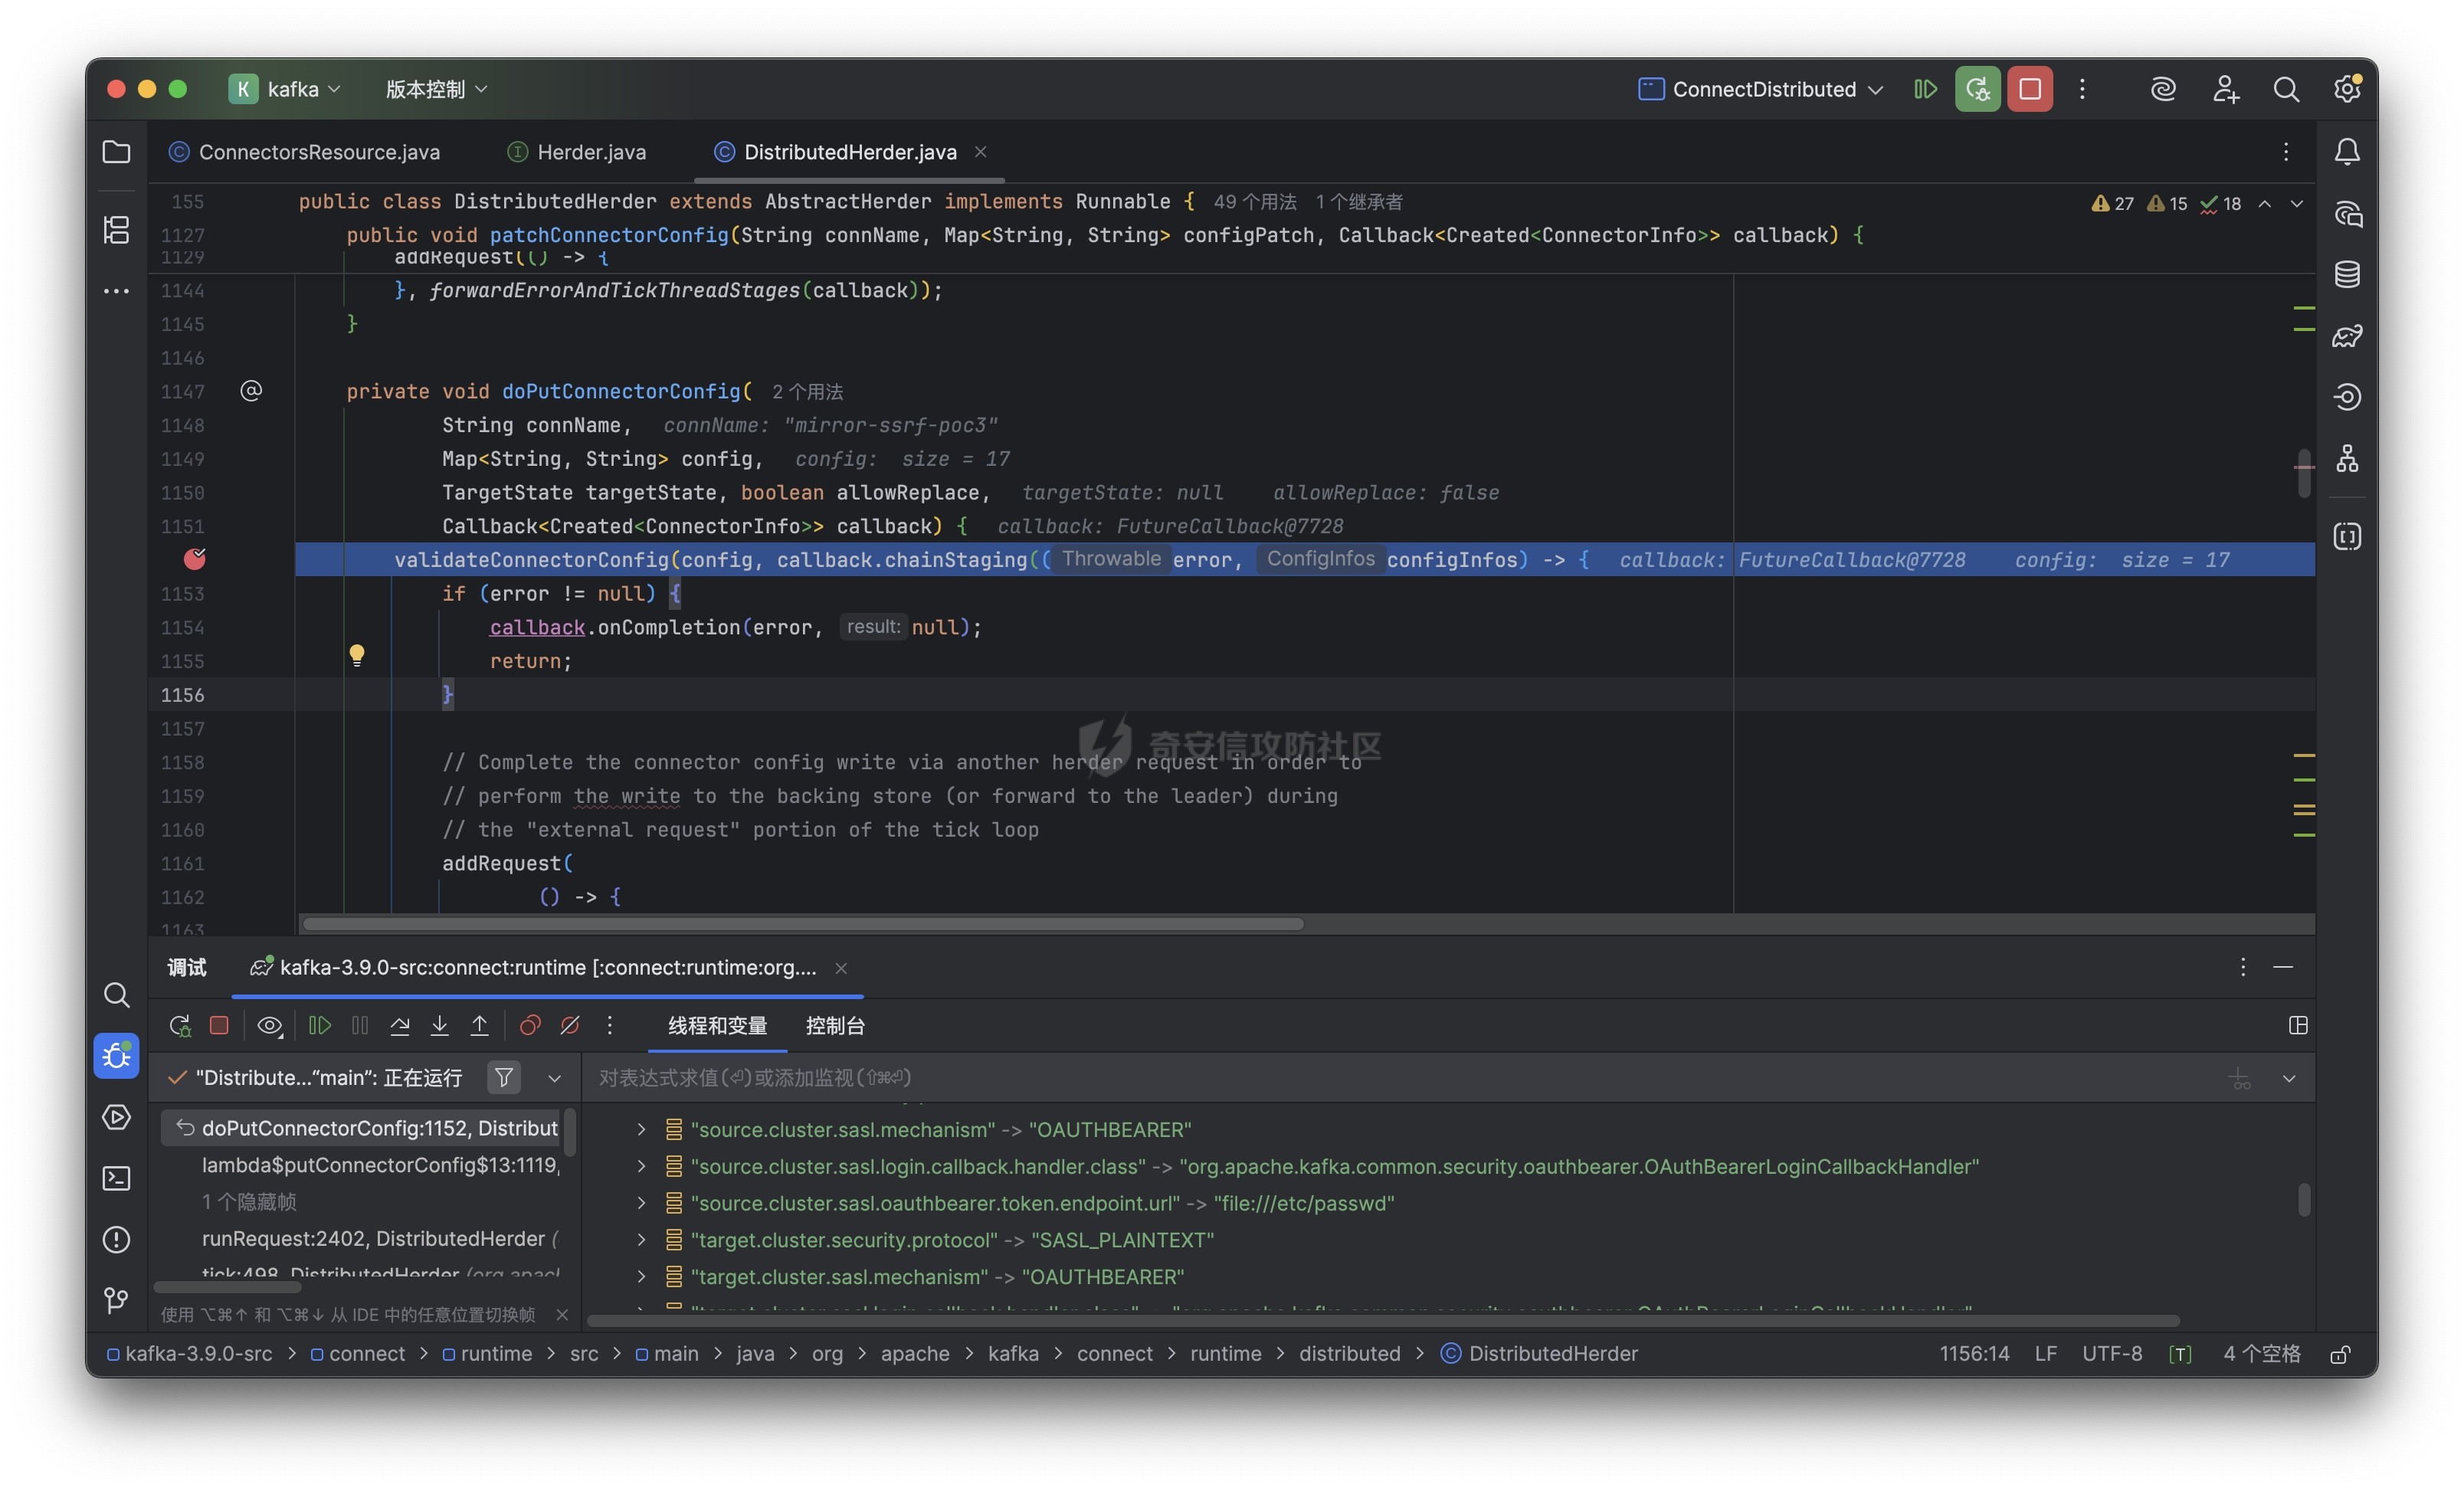
Task: Open 版本控制 version control dropdown
Action: click(437, 89)
